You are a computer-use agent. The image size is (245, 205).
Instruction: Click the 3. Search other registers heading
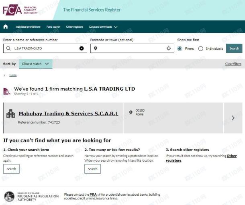point(187,150)
